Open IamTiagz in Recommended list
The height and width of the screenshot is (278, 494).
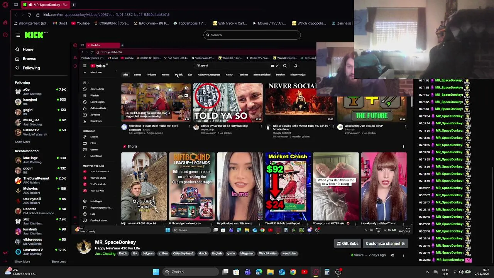(41, 160)
